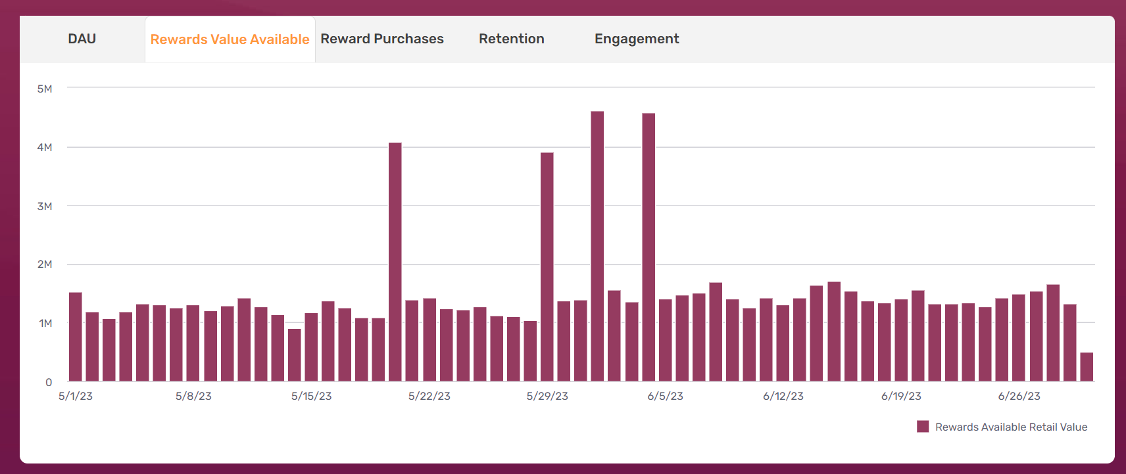Select the first bar above 5/1/23
This screenshot has width=1126, height=474.
76,337
